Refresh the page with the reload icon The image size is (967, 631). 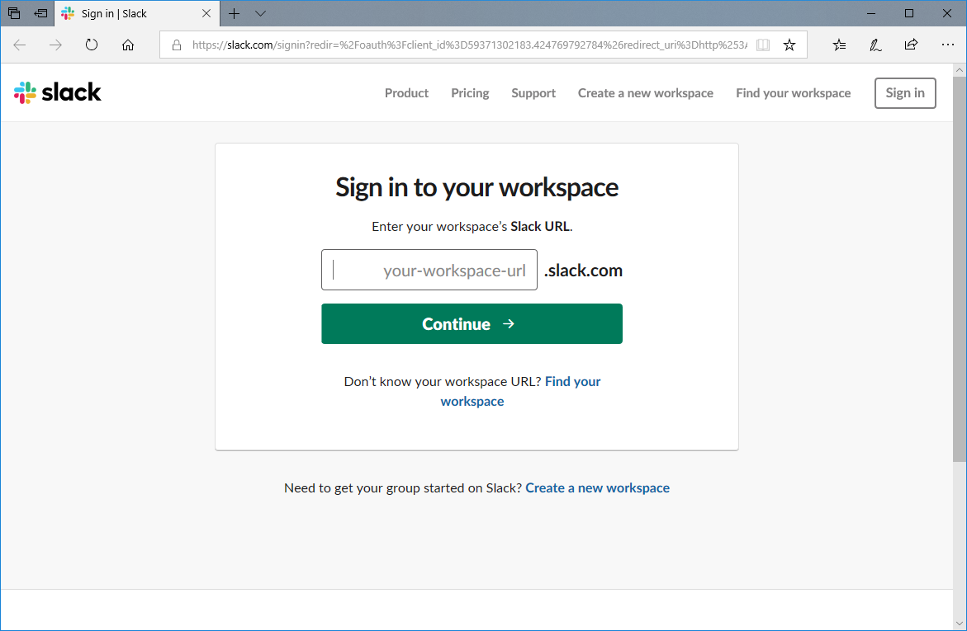[x=92, y=45]
